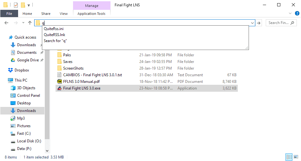301x161 pixels.
Task: Open the Application Tools tab
Action: tap(91, 14)
